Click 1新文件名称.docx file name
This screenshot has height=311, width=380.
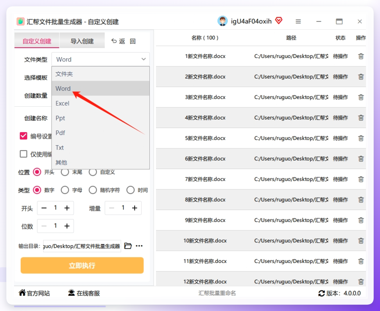coord(205,56)
